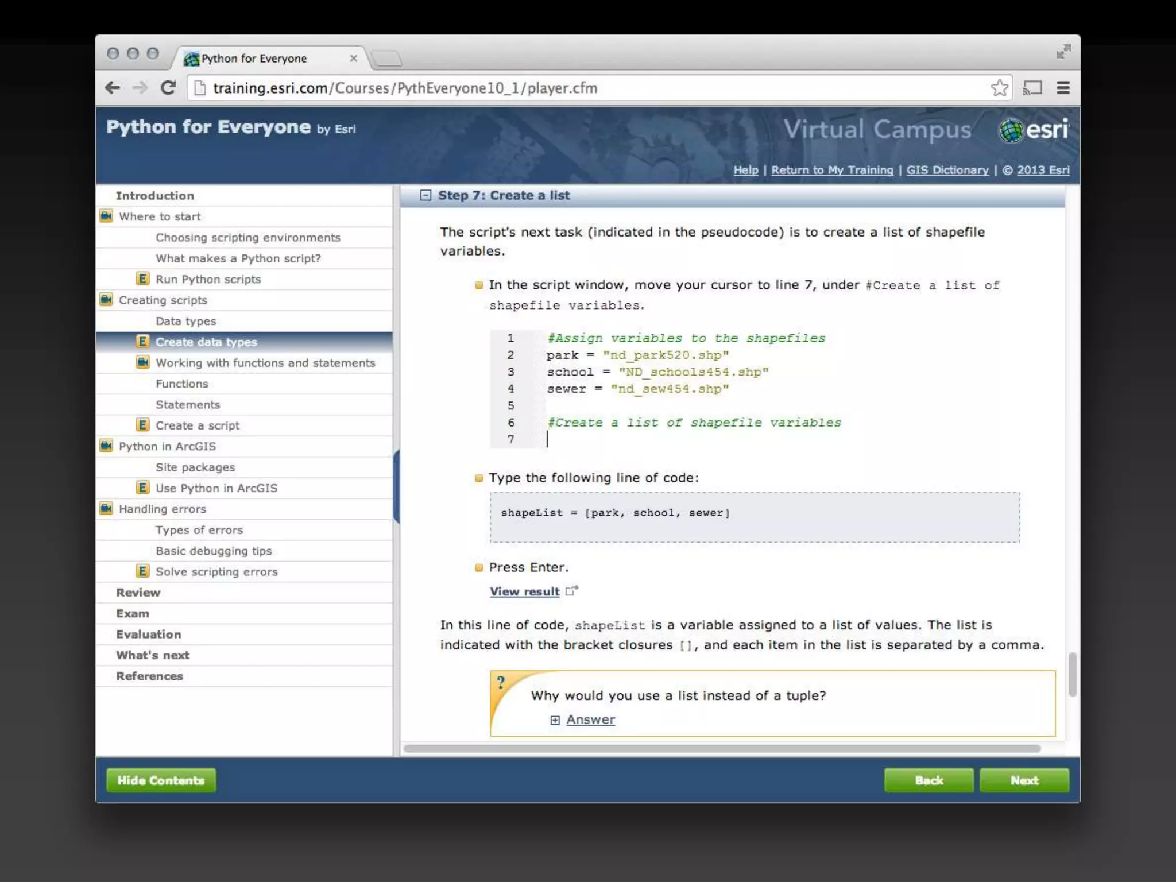The image size is (1176, 882).
Task: Click the cast screen icon
Action: pyautogui.click(x=1032, y=88)
